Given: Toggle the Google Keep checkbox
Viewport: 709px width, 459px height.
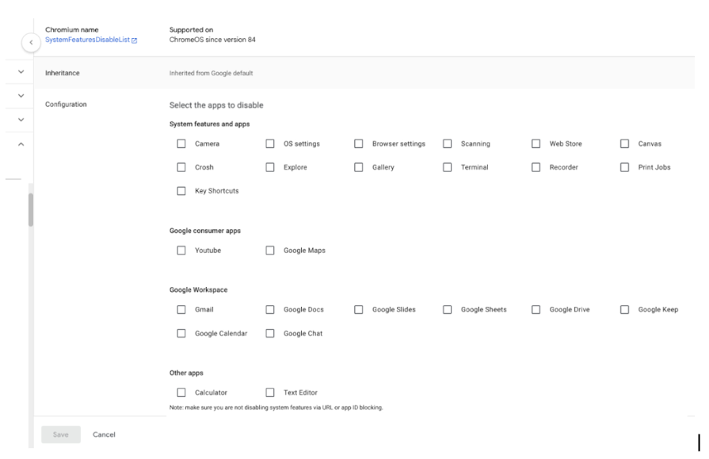Looking at the screenshot, I should tap(624, 310).
